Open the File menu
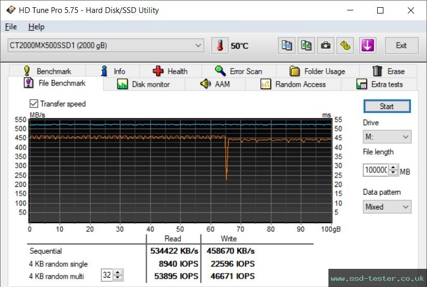The image size is (427, 287). point(11,26)
